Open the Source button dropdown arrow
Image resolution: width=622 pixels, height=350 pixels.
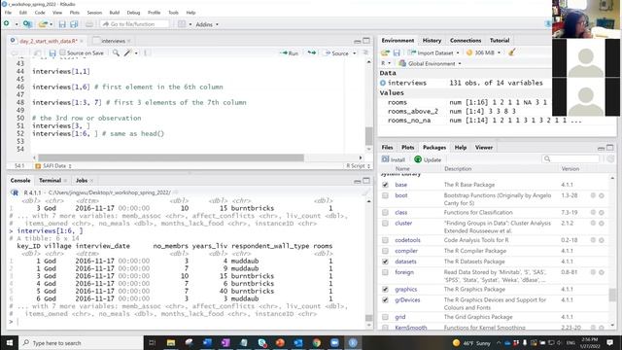[355, 53]
